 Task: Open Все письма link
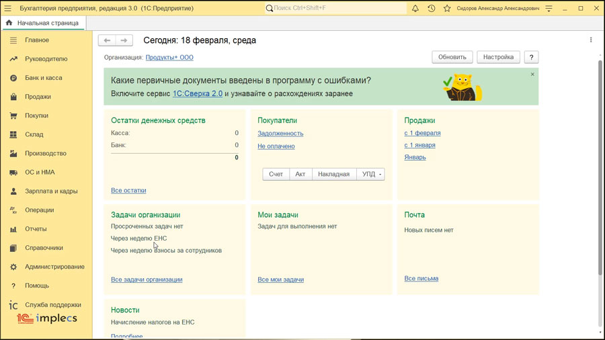[x=421, y=278]
